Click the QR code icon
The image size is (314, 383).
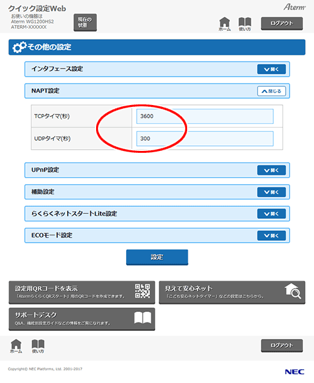(143, 291)
